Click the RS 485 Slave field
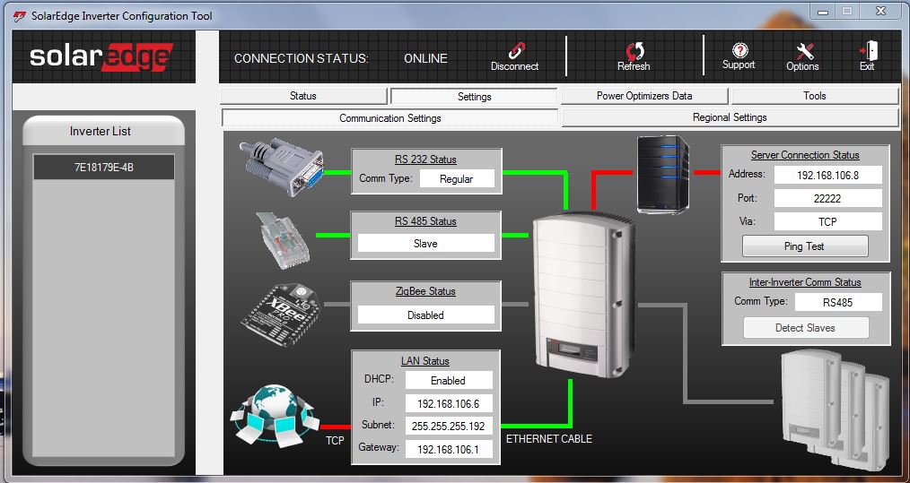Viewport: 910px width, 483px height. 425,244
